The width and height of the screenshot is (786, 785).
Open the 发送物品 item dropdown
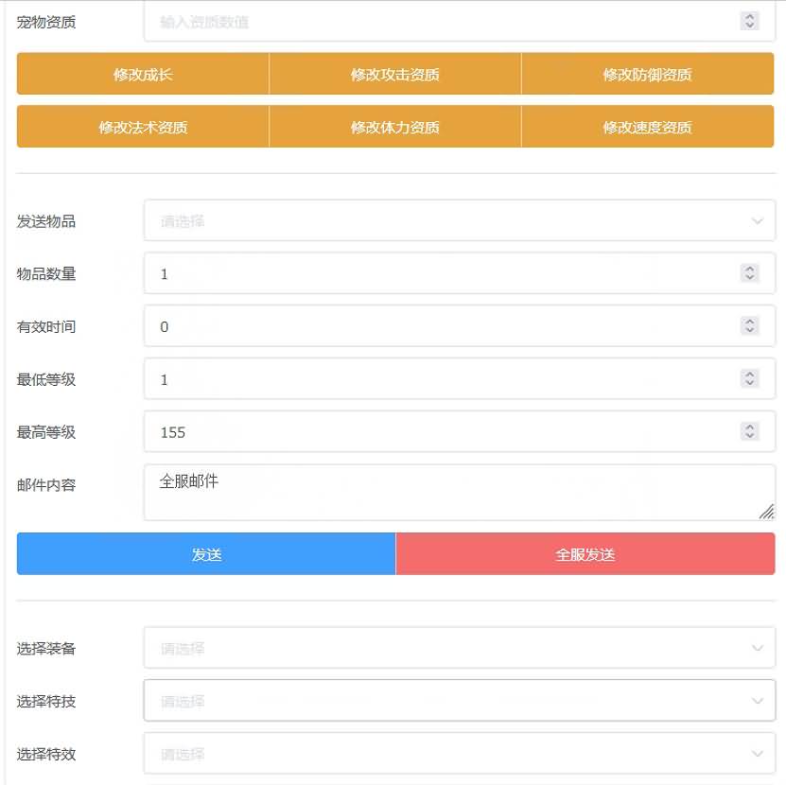(x=459, y=220)
